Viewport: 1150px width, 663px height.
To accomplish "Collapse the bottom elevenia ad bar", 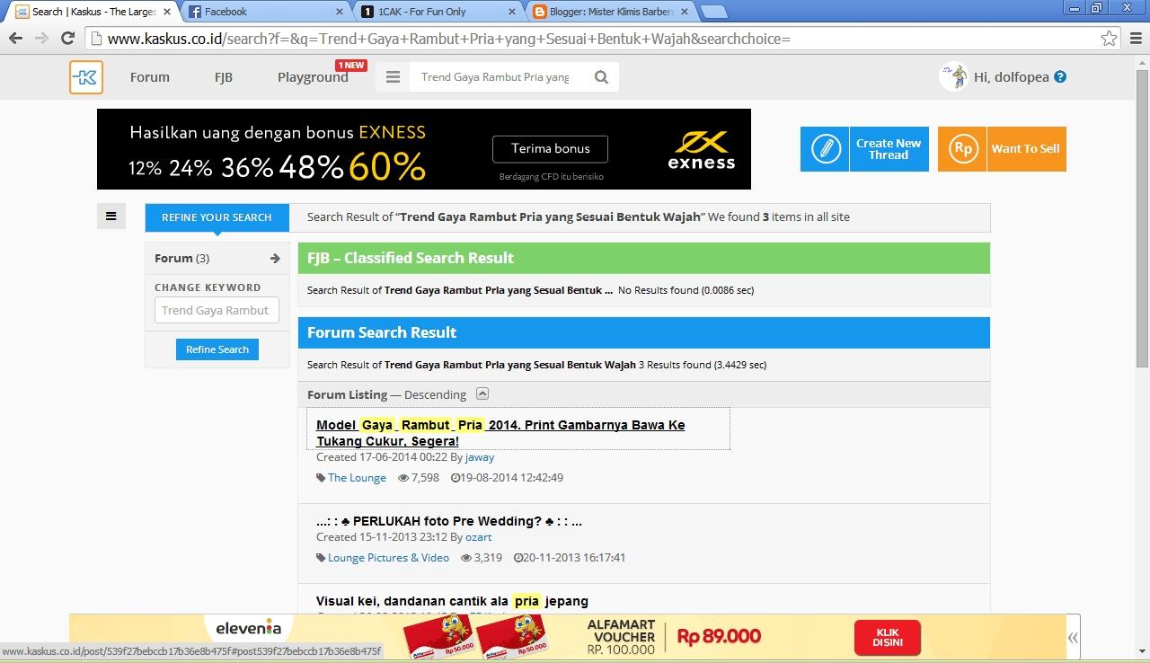I will [1073, 638].
